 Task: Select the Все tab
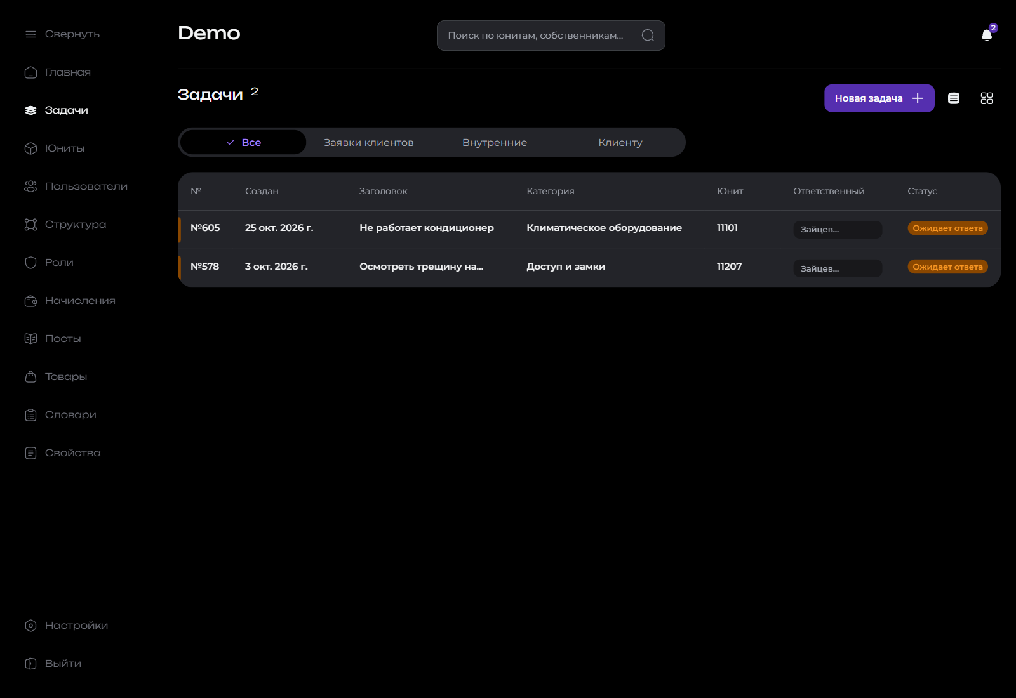tap(243, 142)
